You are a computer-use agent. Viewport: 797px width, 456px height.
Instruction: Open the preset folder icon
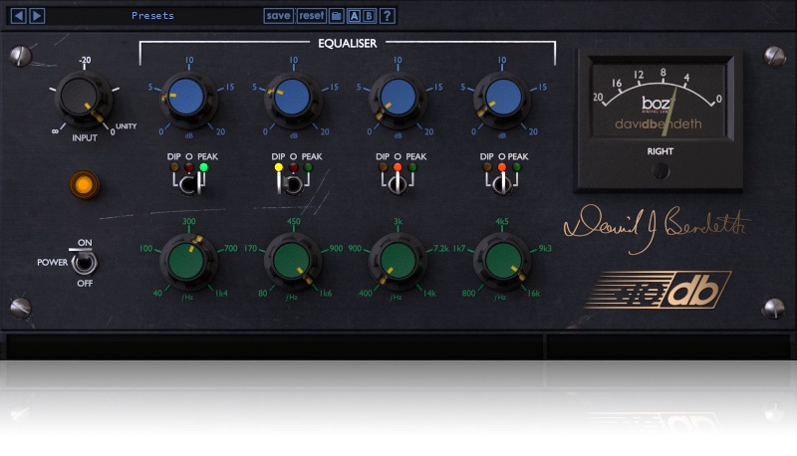click(337, 15)
